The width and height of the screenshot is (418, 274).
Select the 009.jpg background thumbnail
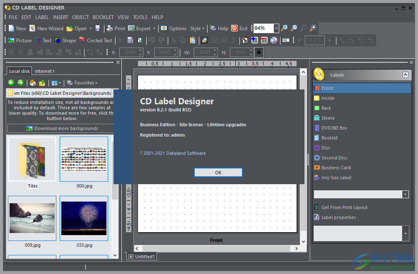pyautogui.click(x=32, y=219)
